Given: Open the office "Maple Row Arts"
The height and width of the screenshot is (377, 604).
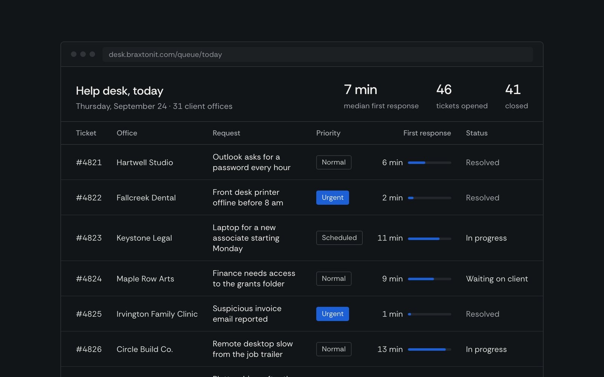Looking at the screenshot, I should tap(145, 279).
